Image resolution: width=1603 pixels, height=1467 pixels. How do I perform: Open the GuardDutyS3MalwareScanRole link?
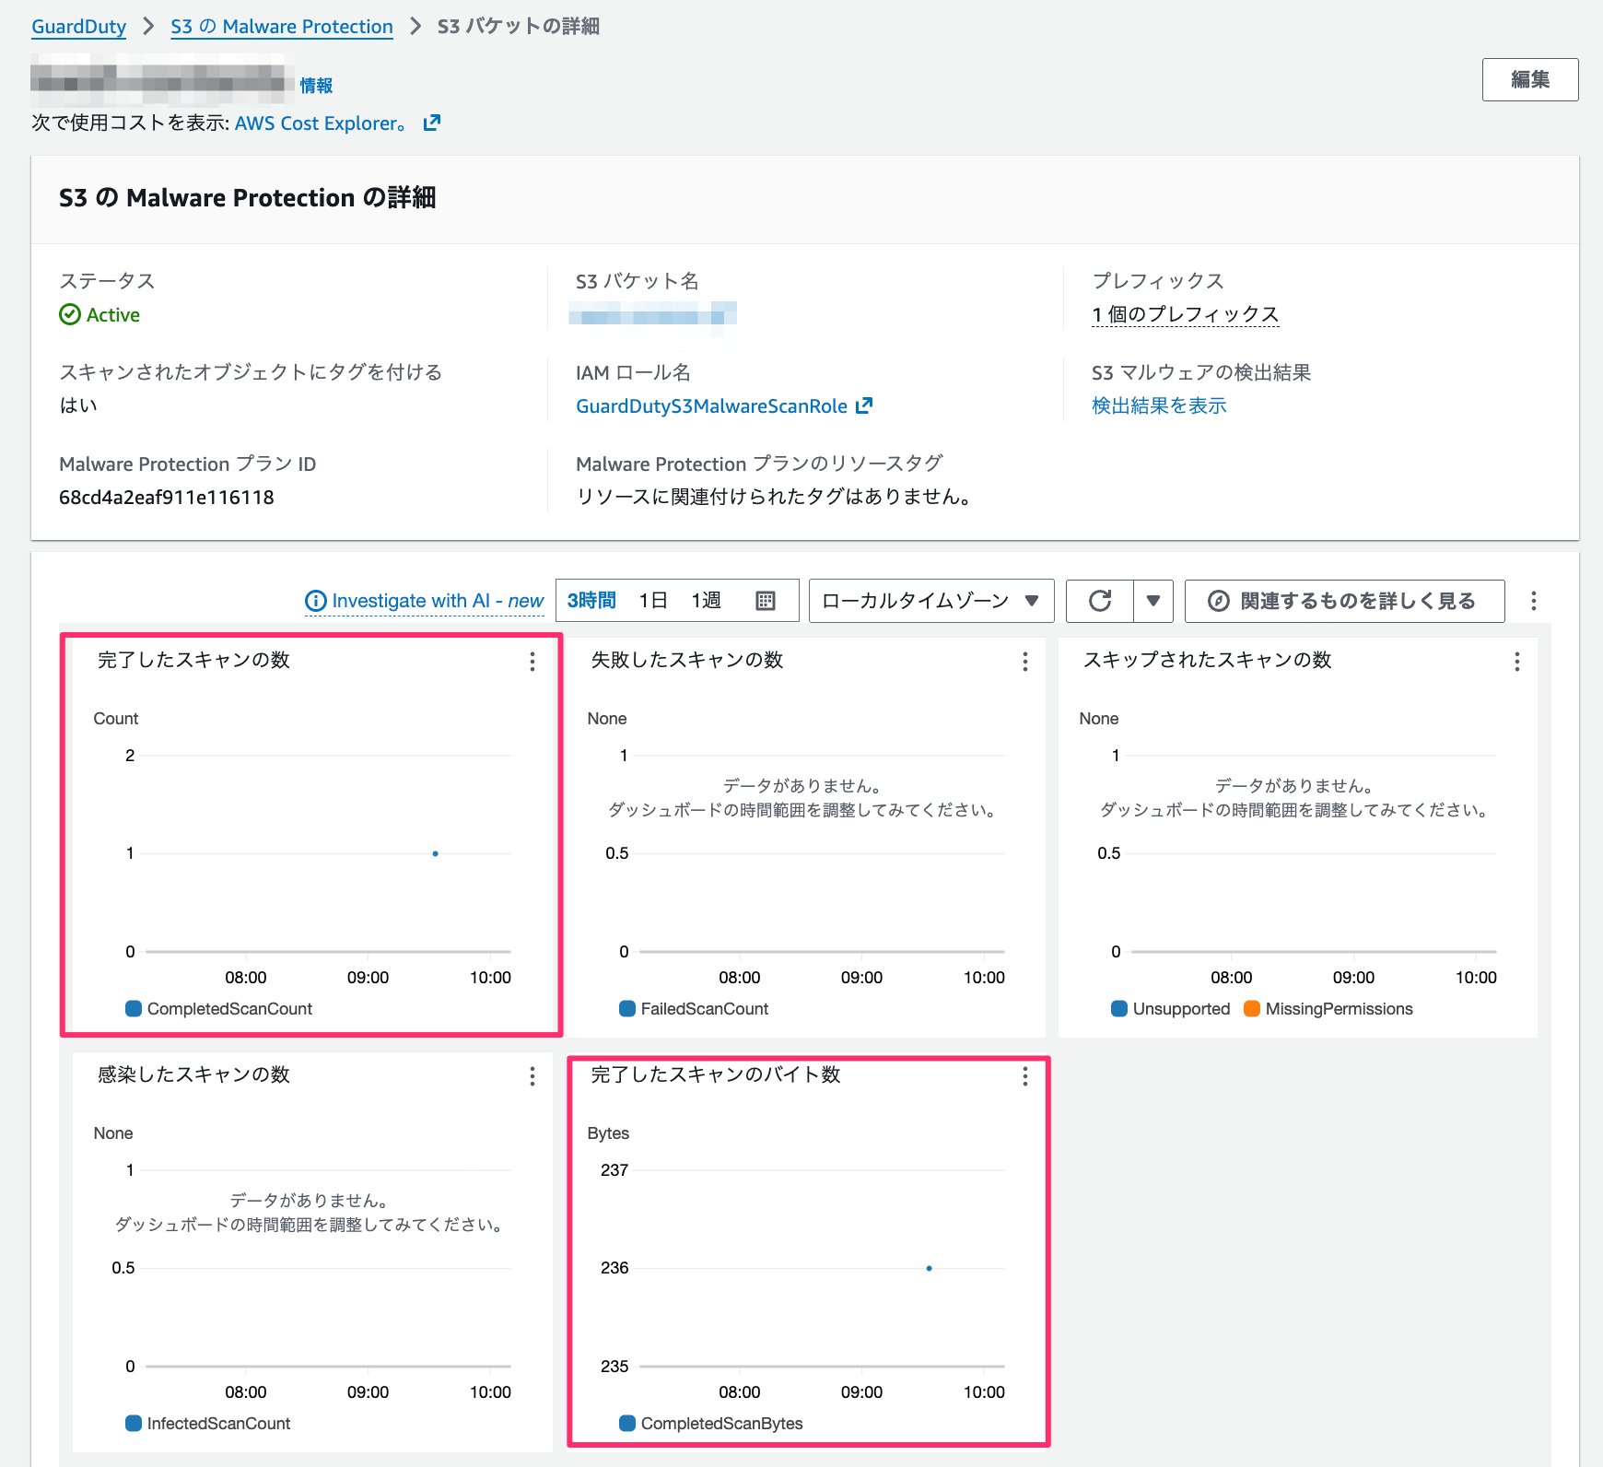click(711, 406)
